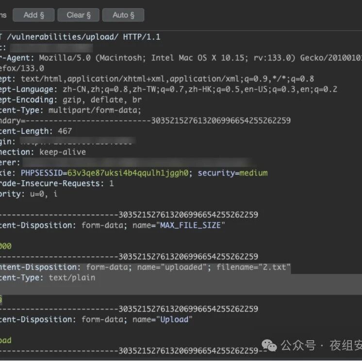Click the Content-Length value 467

pyautogui.click(x=65, y=131)
